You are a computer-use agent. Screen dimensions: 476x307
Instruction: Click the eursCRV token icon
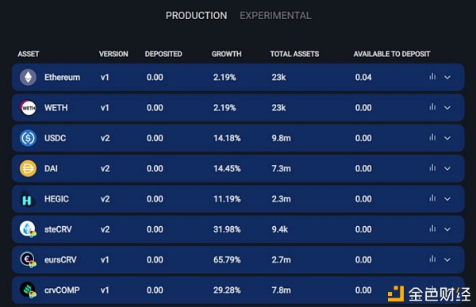pos(28,260)
